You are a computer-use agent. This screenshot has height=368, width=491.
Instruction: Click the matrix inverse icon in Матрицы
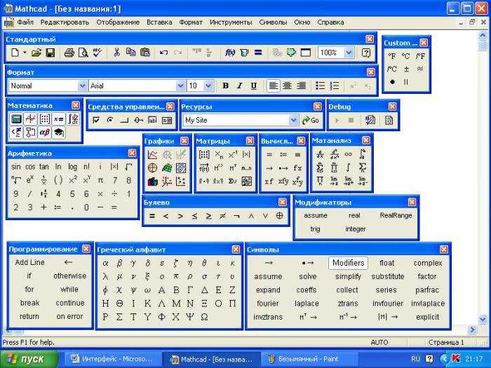click(x=233, y=154)
